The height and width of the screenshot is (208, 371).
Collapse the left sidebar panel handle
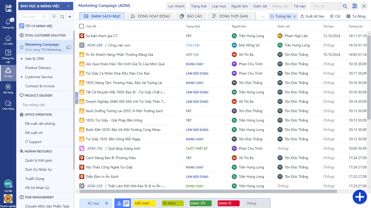(x=76, y=98)
